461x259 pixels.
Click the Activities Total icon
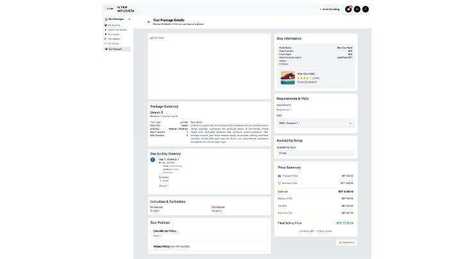(279, 182)
